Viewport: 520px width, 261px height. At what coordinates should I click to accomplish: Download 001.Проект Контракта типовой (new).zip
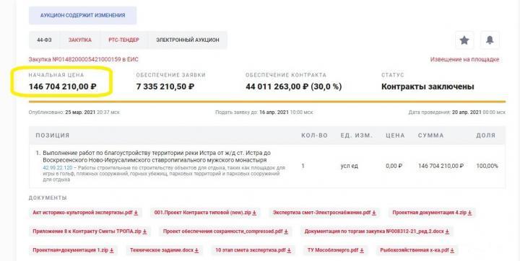[x=205, y=213]
